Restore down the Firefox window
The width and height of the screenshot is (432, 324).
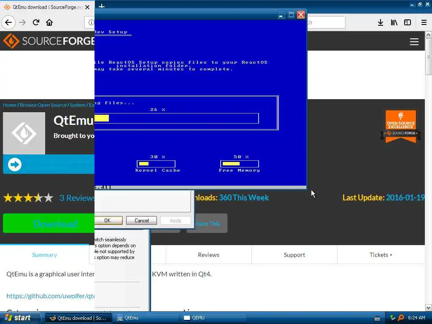coord(420,4)
